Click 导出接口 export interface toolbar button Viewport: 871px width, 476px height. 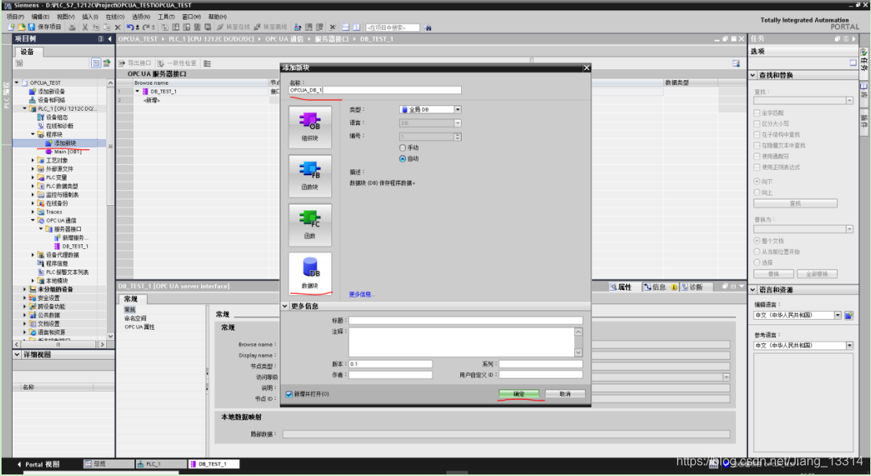[134, 63]
